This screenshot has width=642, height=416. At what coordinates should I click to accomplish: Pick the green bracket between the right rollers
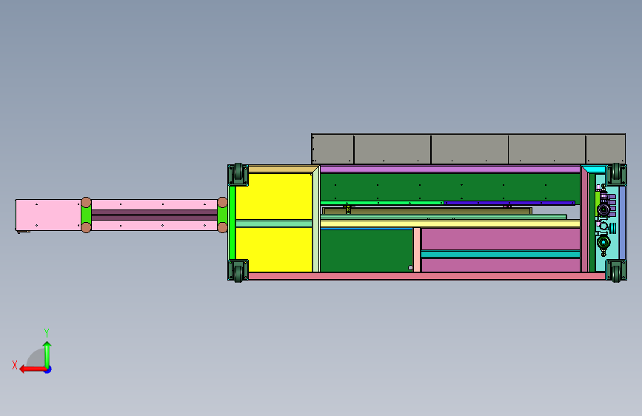click(222, 215)
